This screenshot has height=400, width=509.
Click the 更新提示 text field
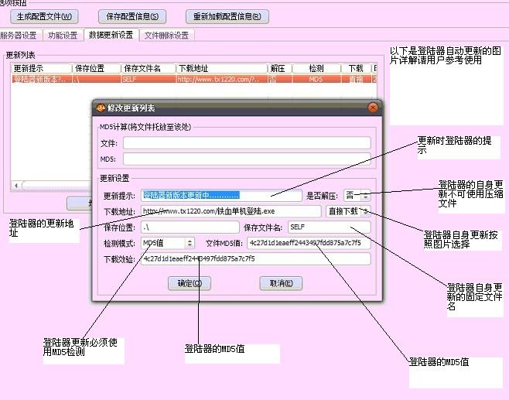pos(221,196)
